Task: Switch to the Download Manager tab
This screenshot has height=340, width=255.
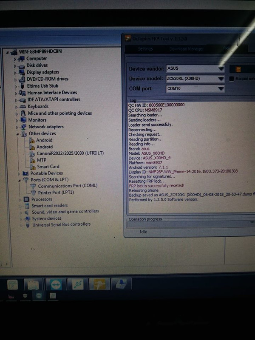Action: point(186,49)
